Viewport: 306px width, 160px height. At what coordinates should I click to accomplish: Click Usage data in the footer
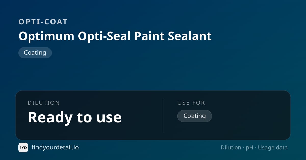click(273, 148)
